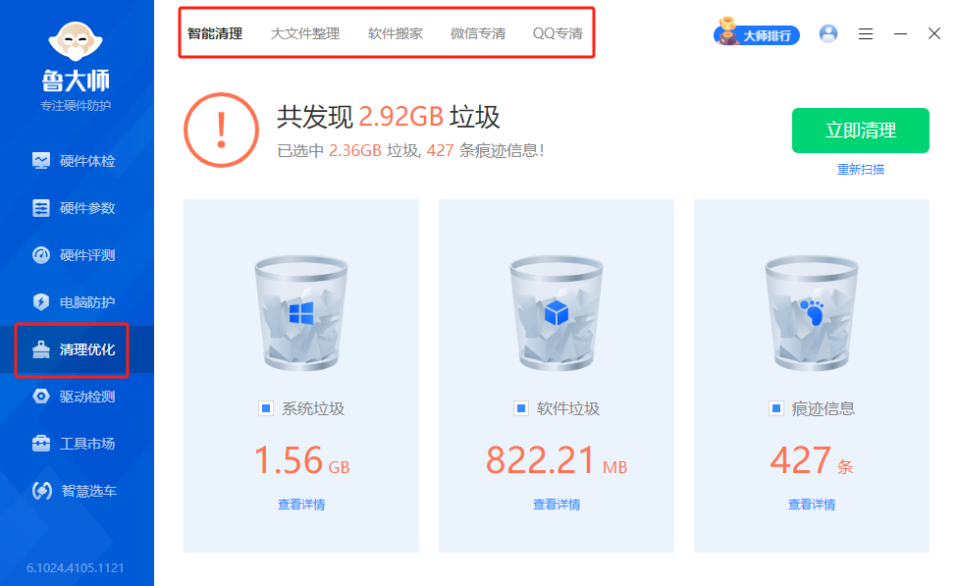Open 硬件评测 via its gauge icon
This screenshot has height=586, width=958.
coord(41,255)
